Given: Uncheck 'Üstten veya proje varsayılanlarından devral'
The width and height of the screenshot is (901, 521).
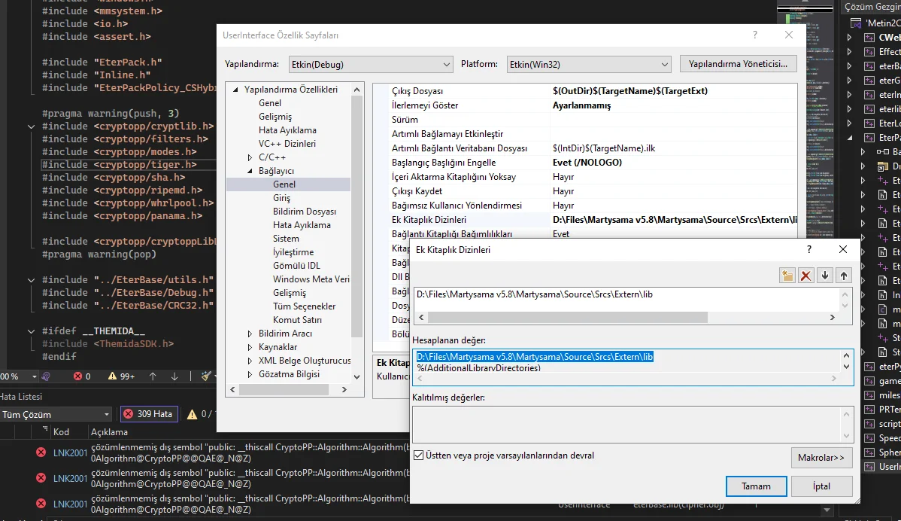Looking at the screenshot, I should [x=418, y=455].
